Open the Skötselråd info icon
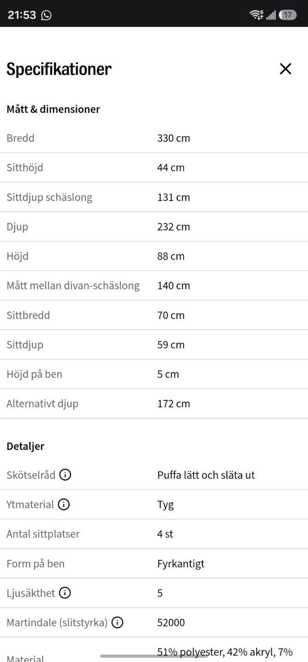Viewport: 308px width, 662px height. pos(65,475)
